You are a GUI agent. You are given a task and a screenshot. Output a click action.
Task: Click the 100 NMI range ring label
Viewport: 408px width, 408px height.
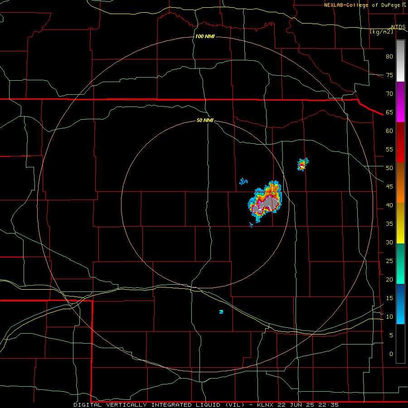click(205, 36)
